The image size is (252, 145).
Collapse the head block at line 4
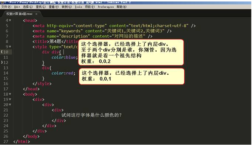click(10, 21)
